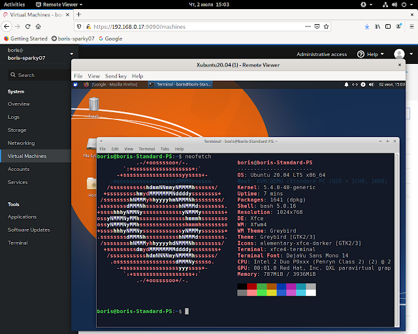Open Remote Viewer View menu
Screen dimensions: 418x334
[x=94, y=76]
